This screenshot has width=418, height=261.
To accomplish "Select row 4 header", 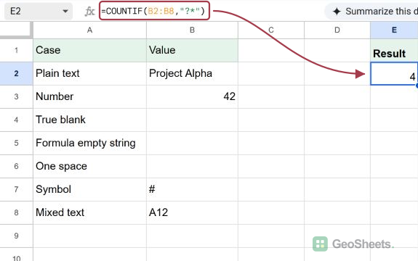I will point(16,120).
